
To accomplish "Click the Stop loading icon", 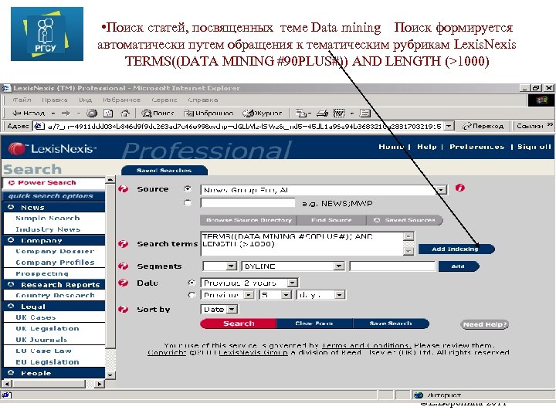I will coord(92,114).
